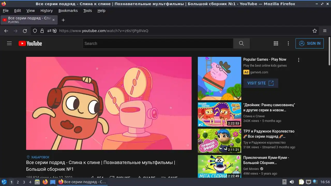Click the video title Все серии подряд
The image size is (331, 186).
(x=101, y=166)
